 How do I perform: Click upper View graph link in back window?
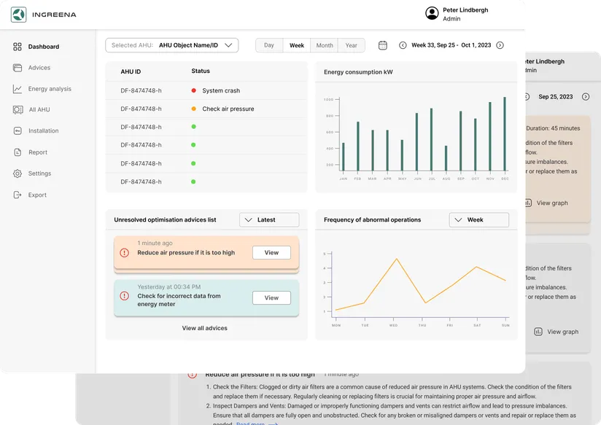[x=552, y=203]
